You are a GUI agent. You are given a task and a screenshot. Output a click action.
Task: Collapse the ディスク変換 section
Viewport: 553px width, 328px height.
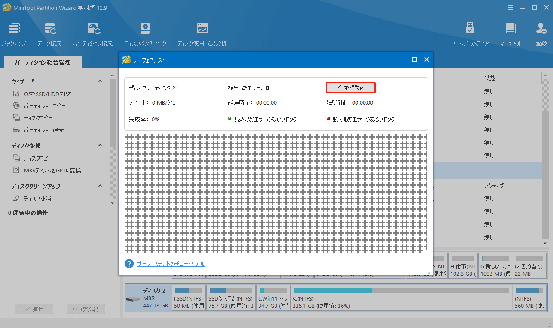(100, 146)
